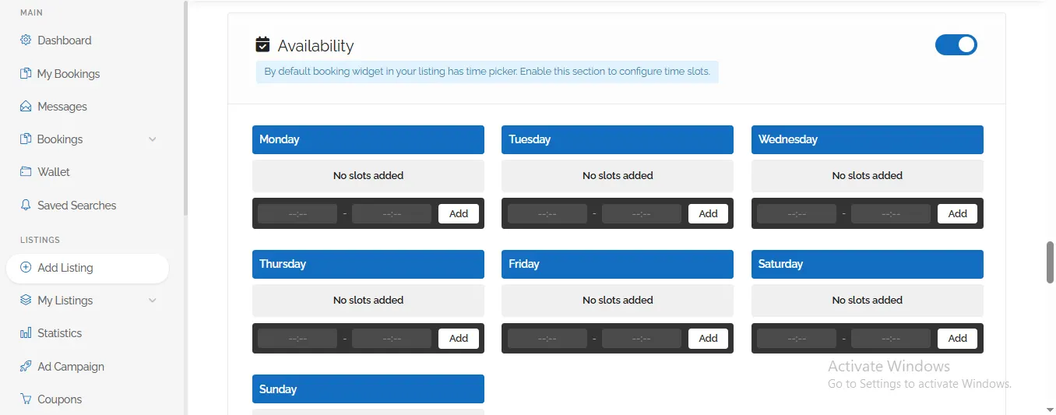Click the Coupons icon in sidebar
The height and width of the screenshot is (415, 1056).
pos(26,399)
